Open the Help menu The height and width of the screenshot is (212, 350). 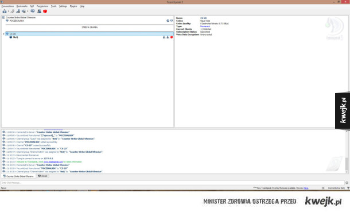(x=82, y=6)
